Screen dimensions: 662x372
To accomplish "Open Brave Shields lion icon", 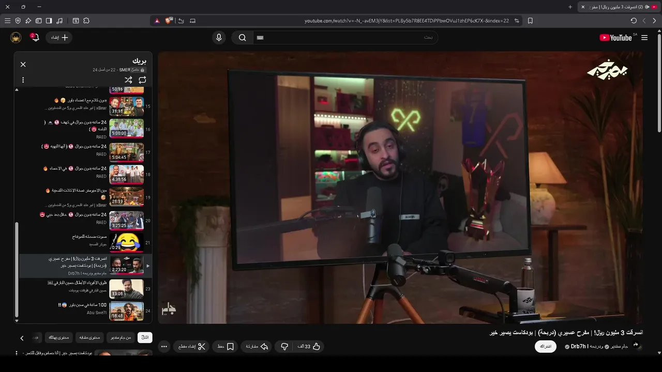I will click(x=169, y=21).
